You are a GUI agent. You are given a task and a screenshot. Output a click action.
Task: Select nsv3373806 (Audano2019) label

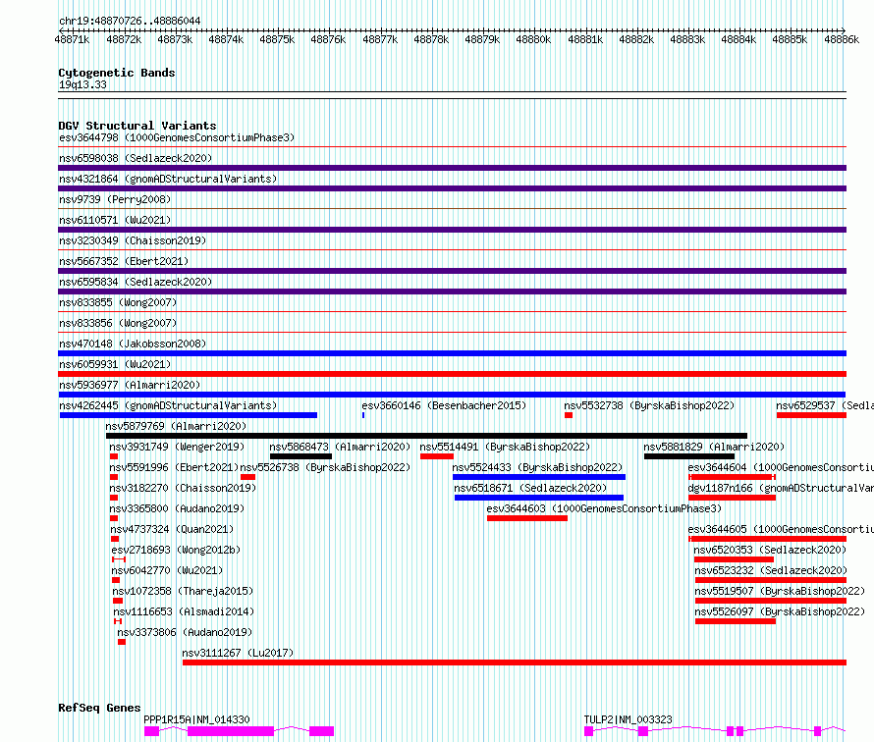point(185,632)
